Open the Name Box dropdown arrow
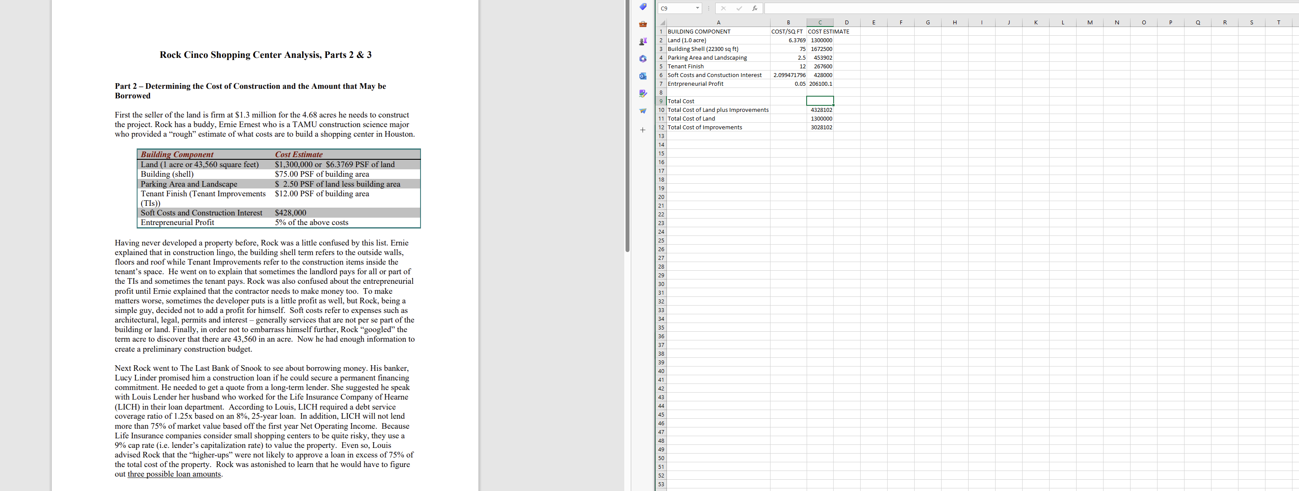Image resolution: width=1299 pixels, height=491 pixels. coord(697,8)
